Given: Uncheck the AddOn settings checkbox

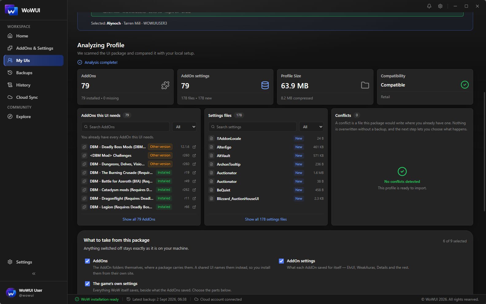Looking at the screenshot, I should [x=281, y=261].
